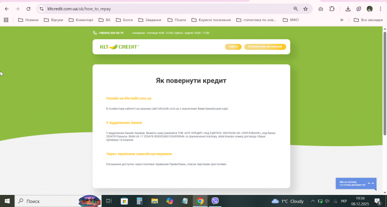This screenshot has height=207, width=387.
Task: Click the Увійти login button
Action: [x=233, y=47]
